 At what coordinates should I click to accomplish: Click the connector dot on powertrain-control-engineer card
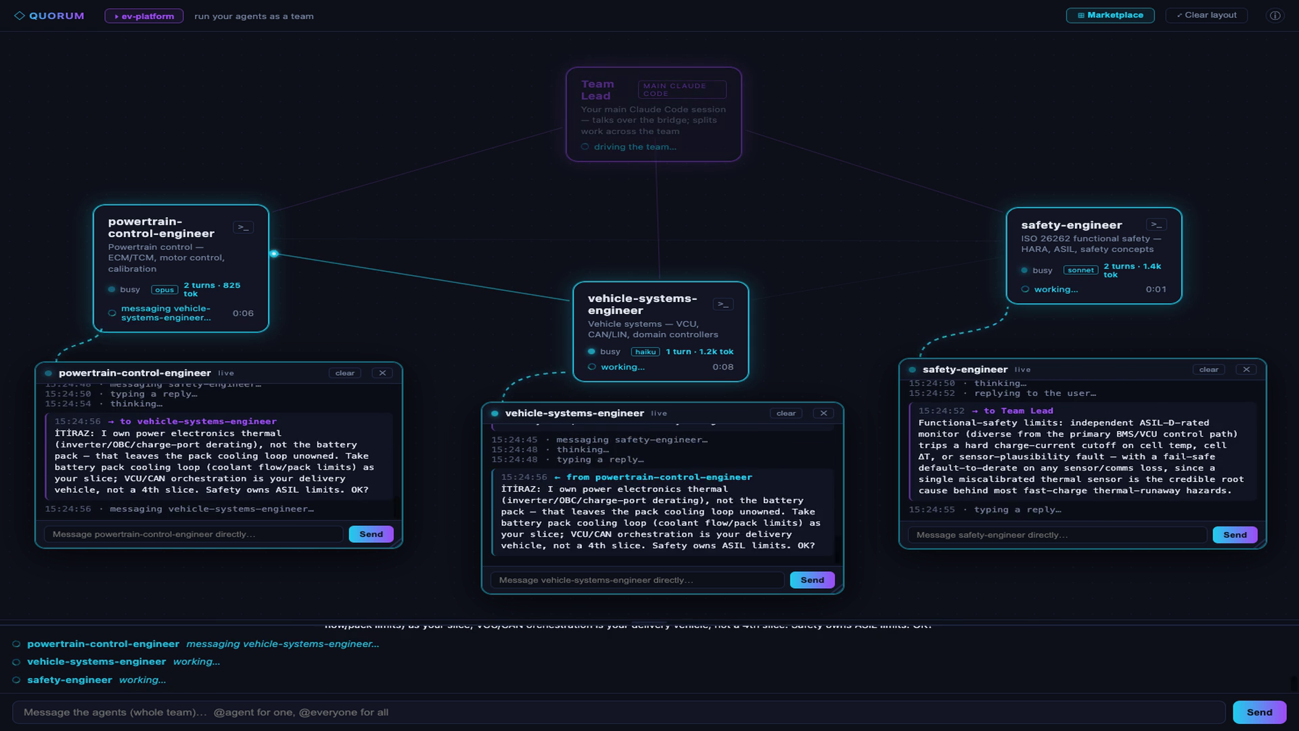(x=274, y=254)
